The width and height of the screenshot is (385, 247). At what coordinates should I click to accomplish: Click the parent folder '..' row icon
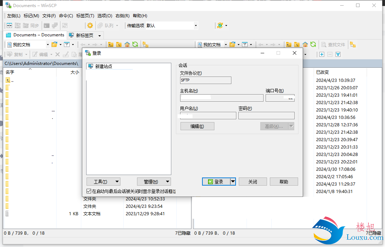(x=8, y=80)
